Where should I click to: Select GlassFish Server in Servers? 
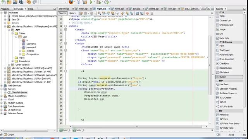point(19,93)
